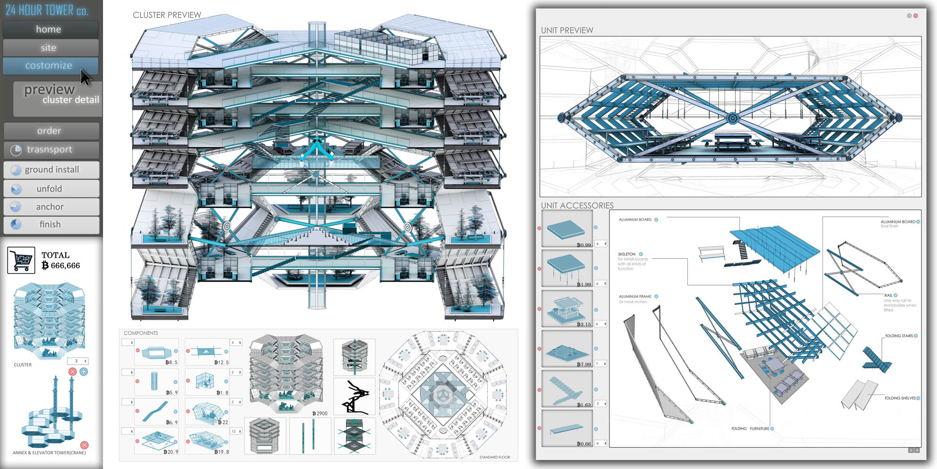
Task: Add the ฿1.8 office cubicle component
Action: (226, 381)
